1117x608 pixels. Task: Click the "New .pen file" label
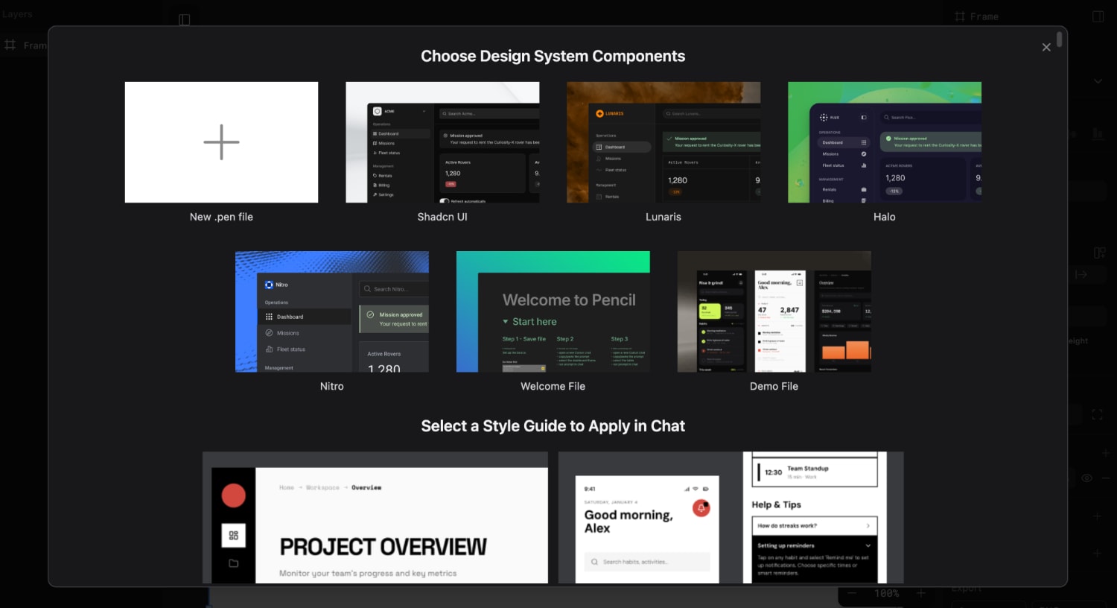point(221,217)
